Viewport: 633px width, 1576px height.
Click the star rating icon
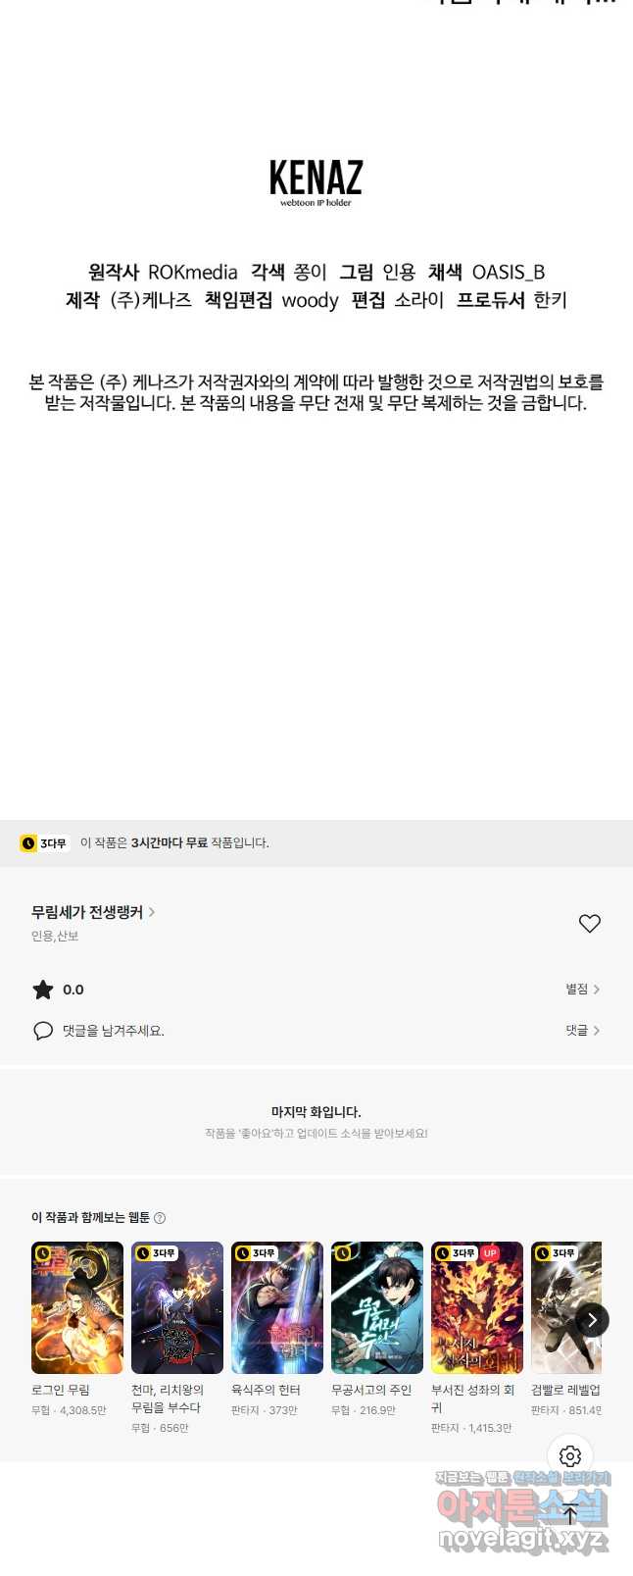tap(43, 990)
